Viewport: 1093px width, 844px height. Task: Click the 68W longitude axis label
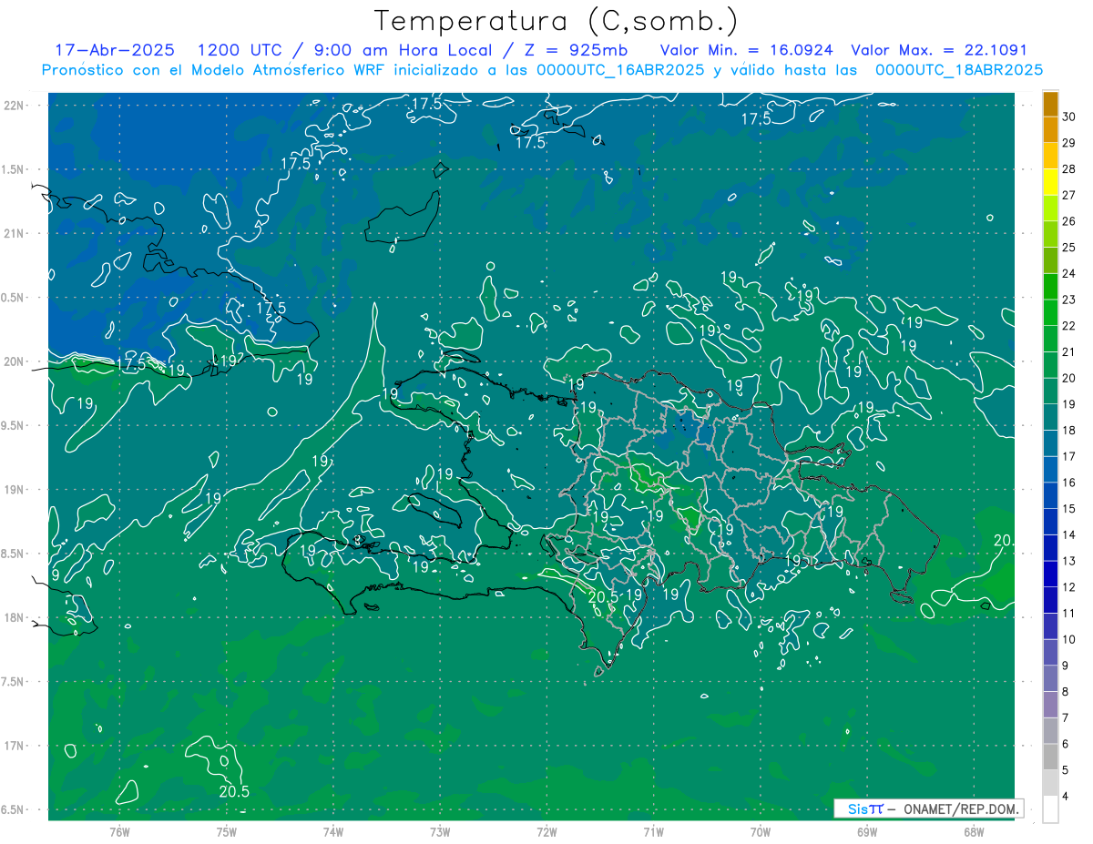974,831
